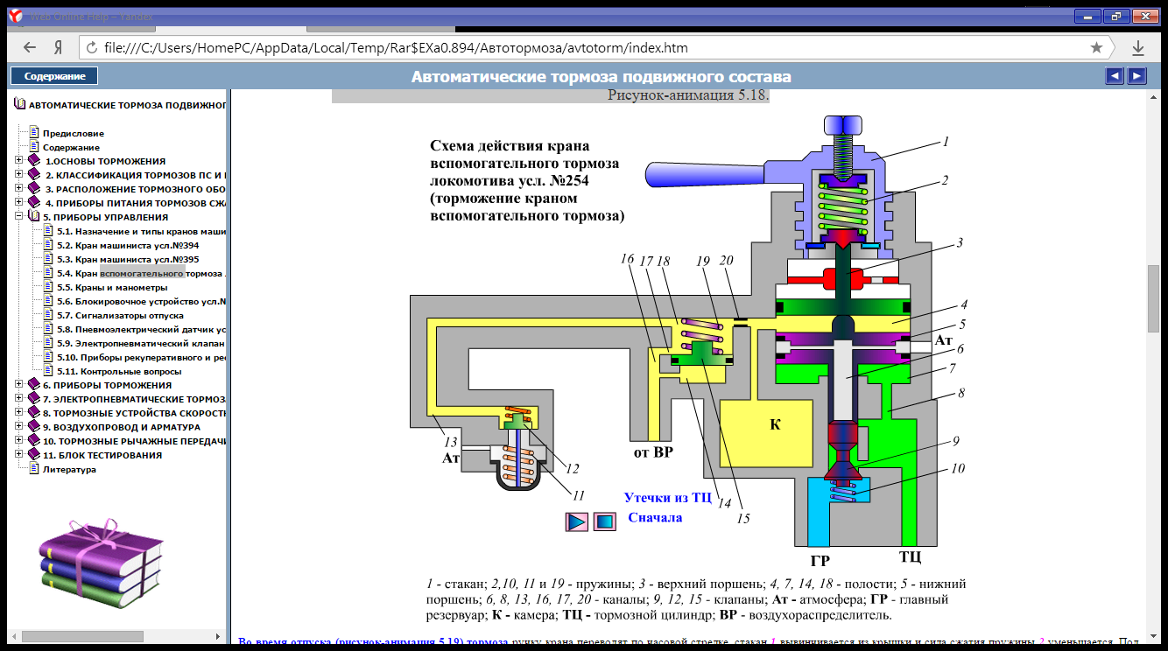This screenshot has width=1168, height=651.
Task: Open section 5.5 Краны и манометры
Action: (x=112, y=287)
